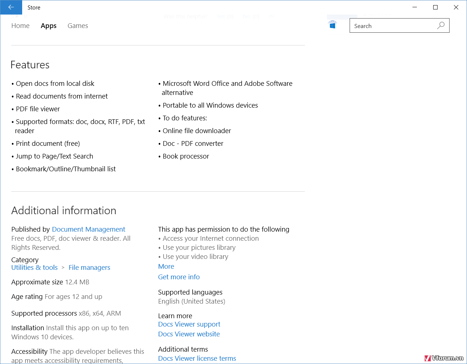Open Docs Viewer support link
This screenshot has height=364, width=467.
click(x=189, y=324)
